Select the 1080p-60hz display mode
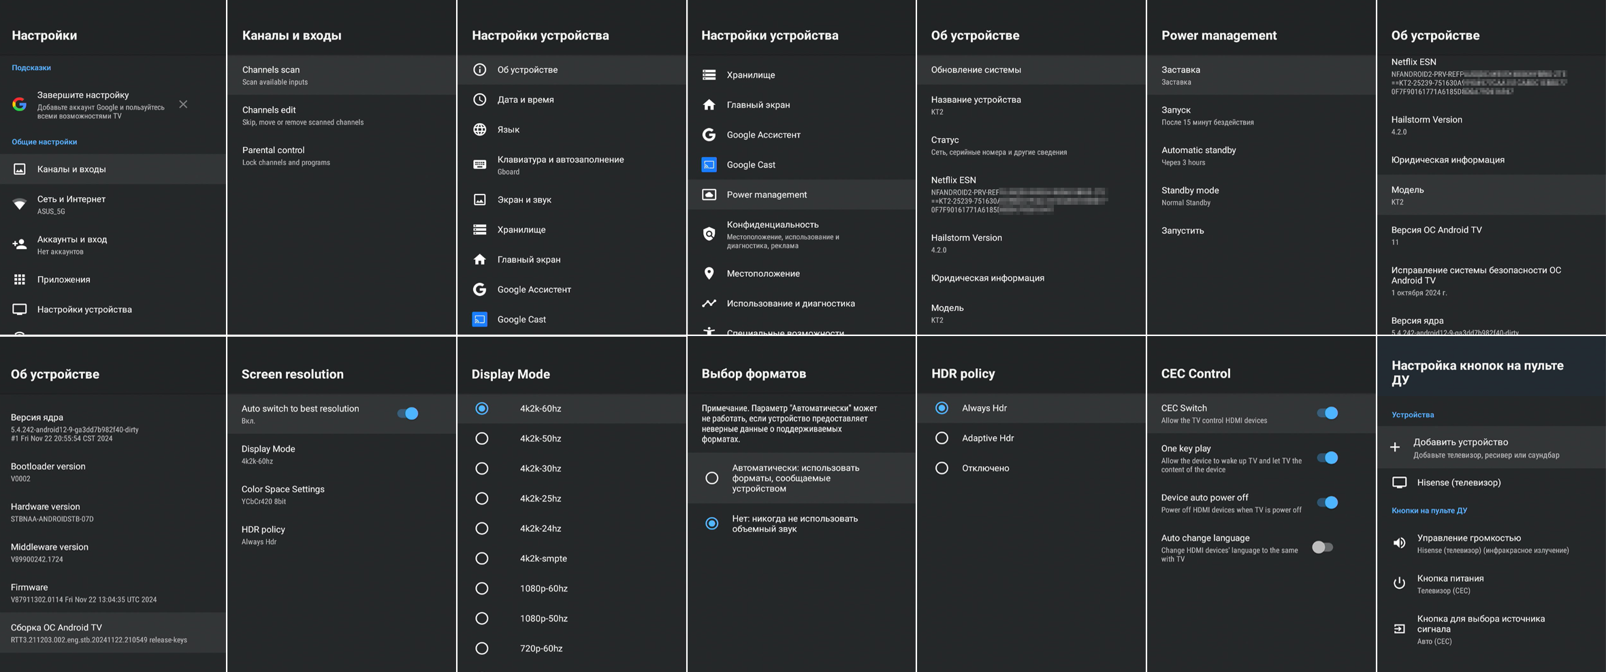Image resolution: width=1606 pixels, height=672 pixels. pos(482,588)
